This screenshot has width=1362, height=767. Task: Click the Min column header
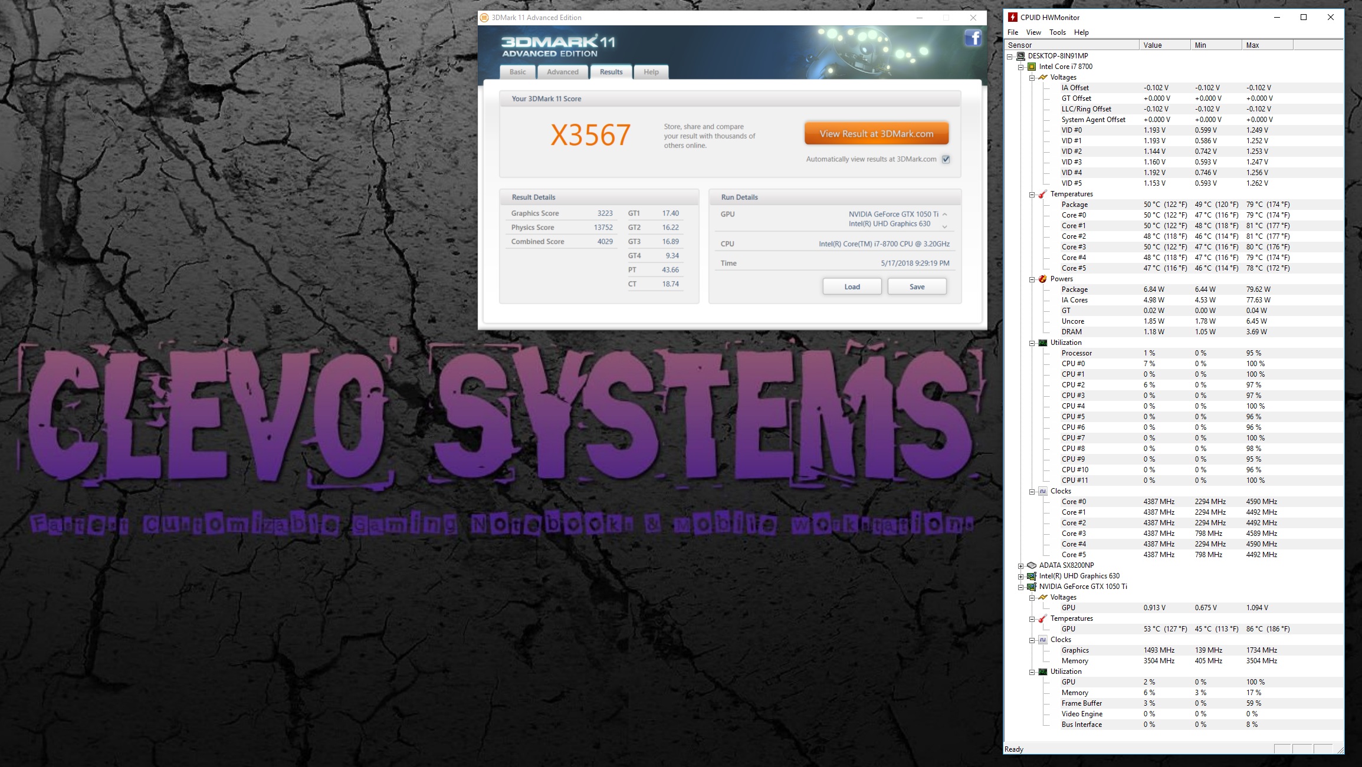(1216, 45)
